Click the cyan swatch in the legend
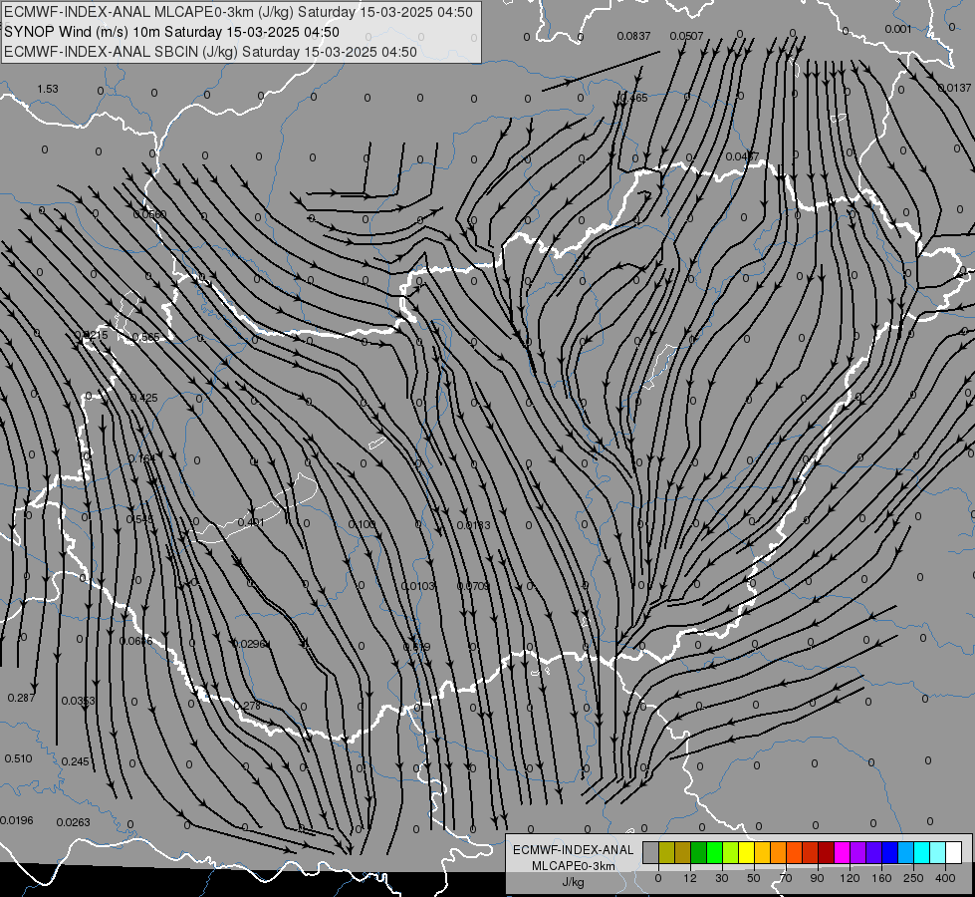975x897 pixels. pyautogui.click(x=922, y=852)
